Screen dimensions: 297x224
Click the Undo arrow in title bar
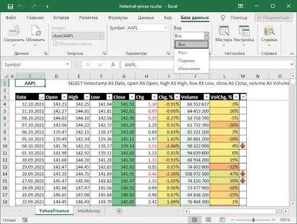20,6
